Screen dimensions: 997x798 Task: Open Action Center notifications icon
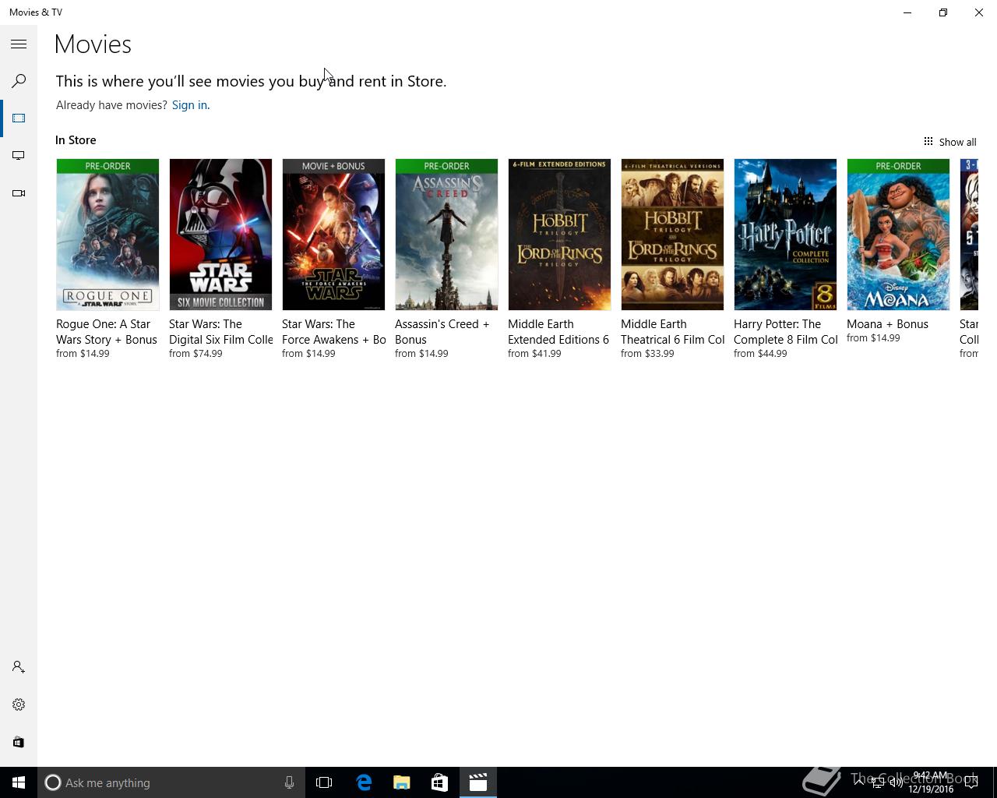coord(971,782)
